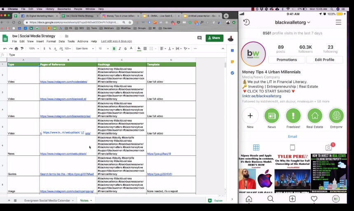Format as percent
The image size is (354, 211).
click(x=50, y=49)
